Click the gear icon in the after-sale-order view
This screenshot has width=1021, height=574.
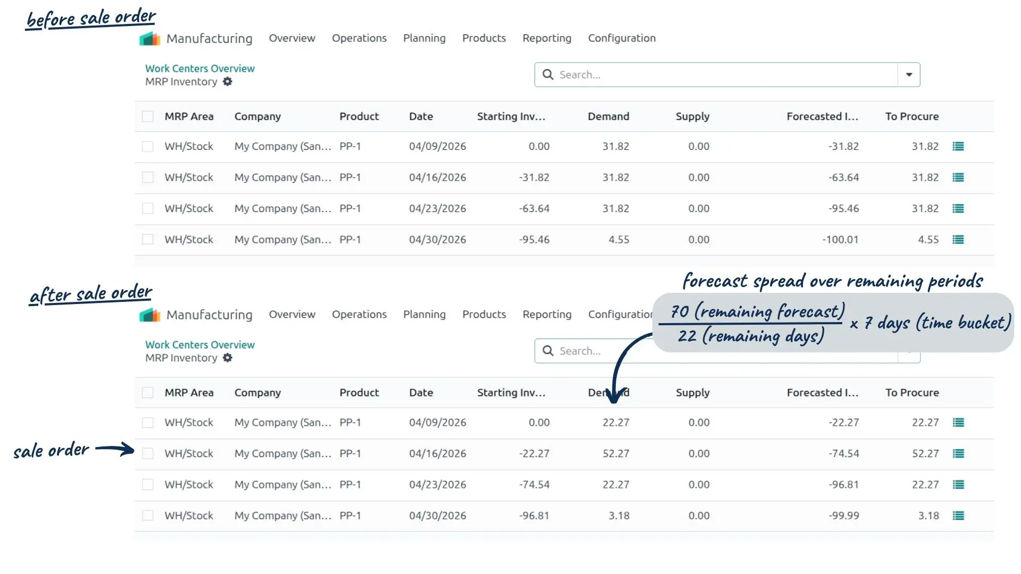(228, 358)
